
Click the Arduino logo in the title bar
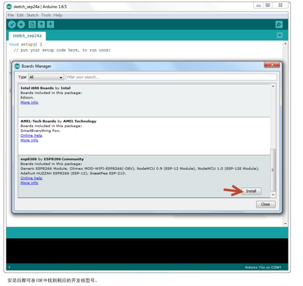[9, 6]
